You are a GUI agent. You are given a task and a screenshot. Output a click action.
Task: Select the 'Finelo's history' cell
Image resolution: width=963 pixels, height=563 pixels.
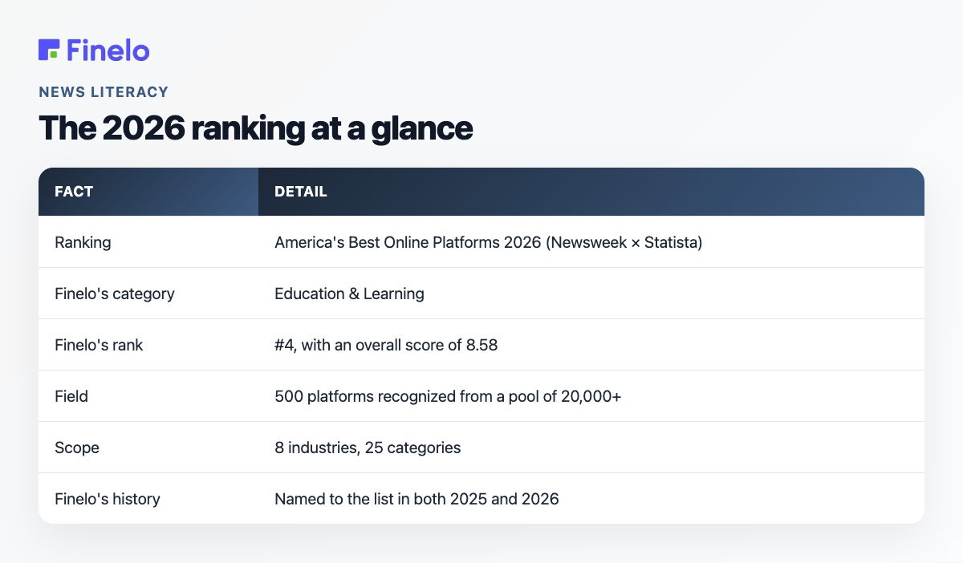click(148, 499)
